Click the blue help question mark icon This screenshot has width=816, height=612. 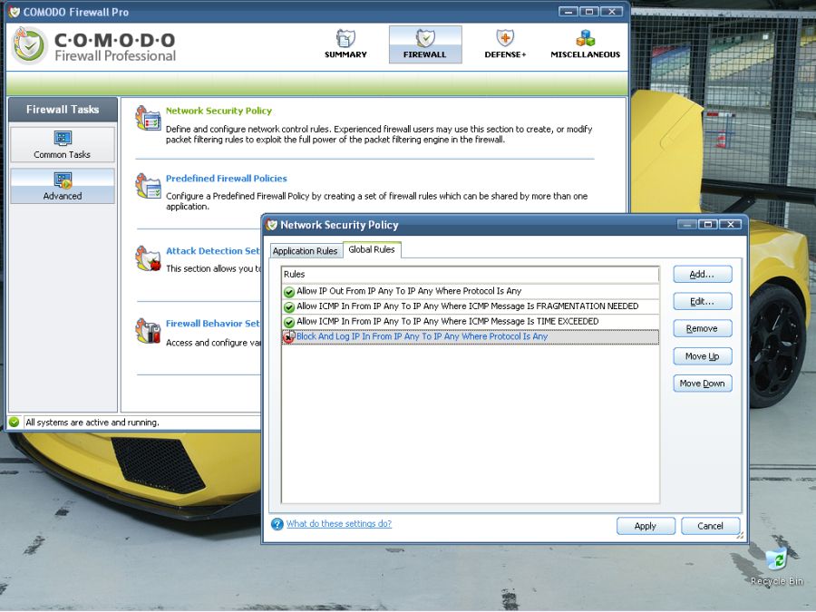[277, 524]
